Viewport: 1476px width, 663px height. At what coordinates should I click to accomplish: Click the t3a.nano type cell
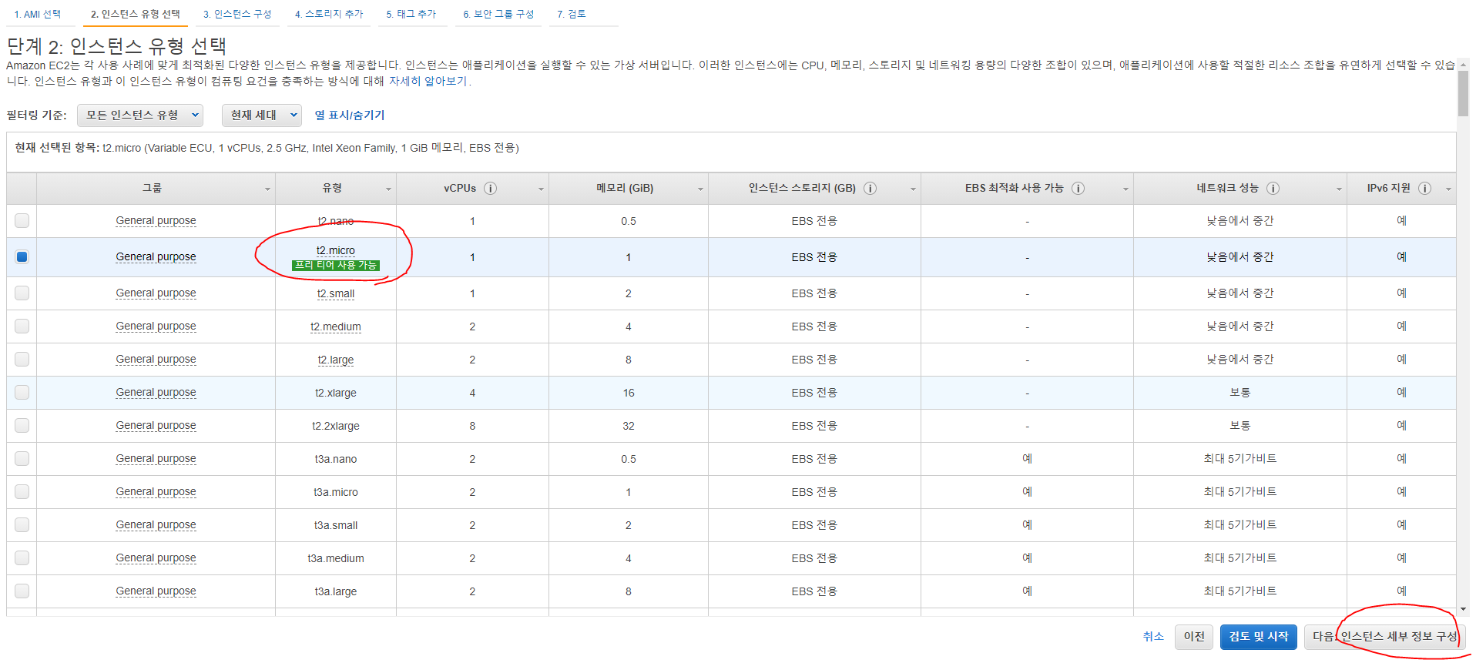[x=336, y=460]
